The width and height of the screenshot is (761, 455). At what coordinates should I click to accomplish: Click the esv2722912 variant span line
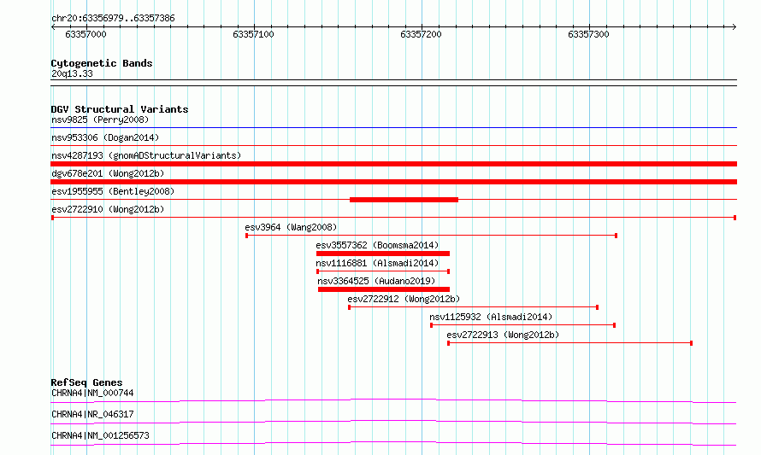click(x=473, y=307)
